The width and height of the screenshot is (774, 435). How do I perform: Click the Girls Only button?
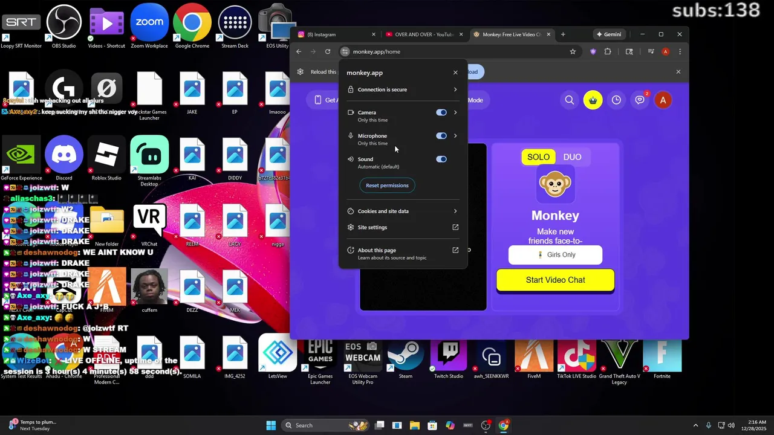[555, 255]
